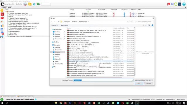Click the thumbs-up endorse icon in sidebar

tap(2, 26)
